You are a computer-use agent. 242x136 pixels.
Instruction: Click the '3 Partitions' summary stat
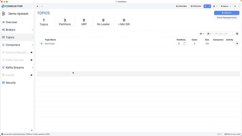point(65,22)
